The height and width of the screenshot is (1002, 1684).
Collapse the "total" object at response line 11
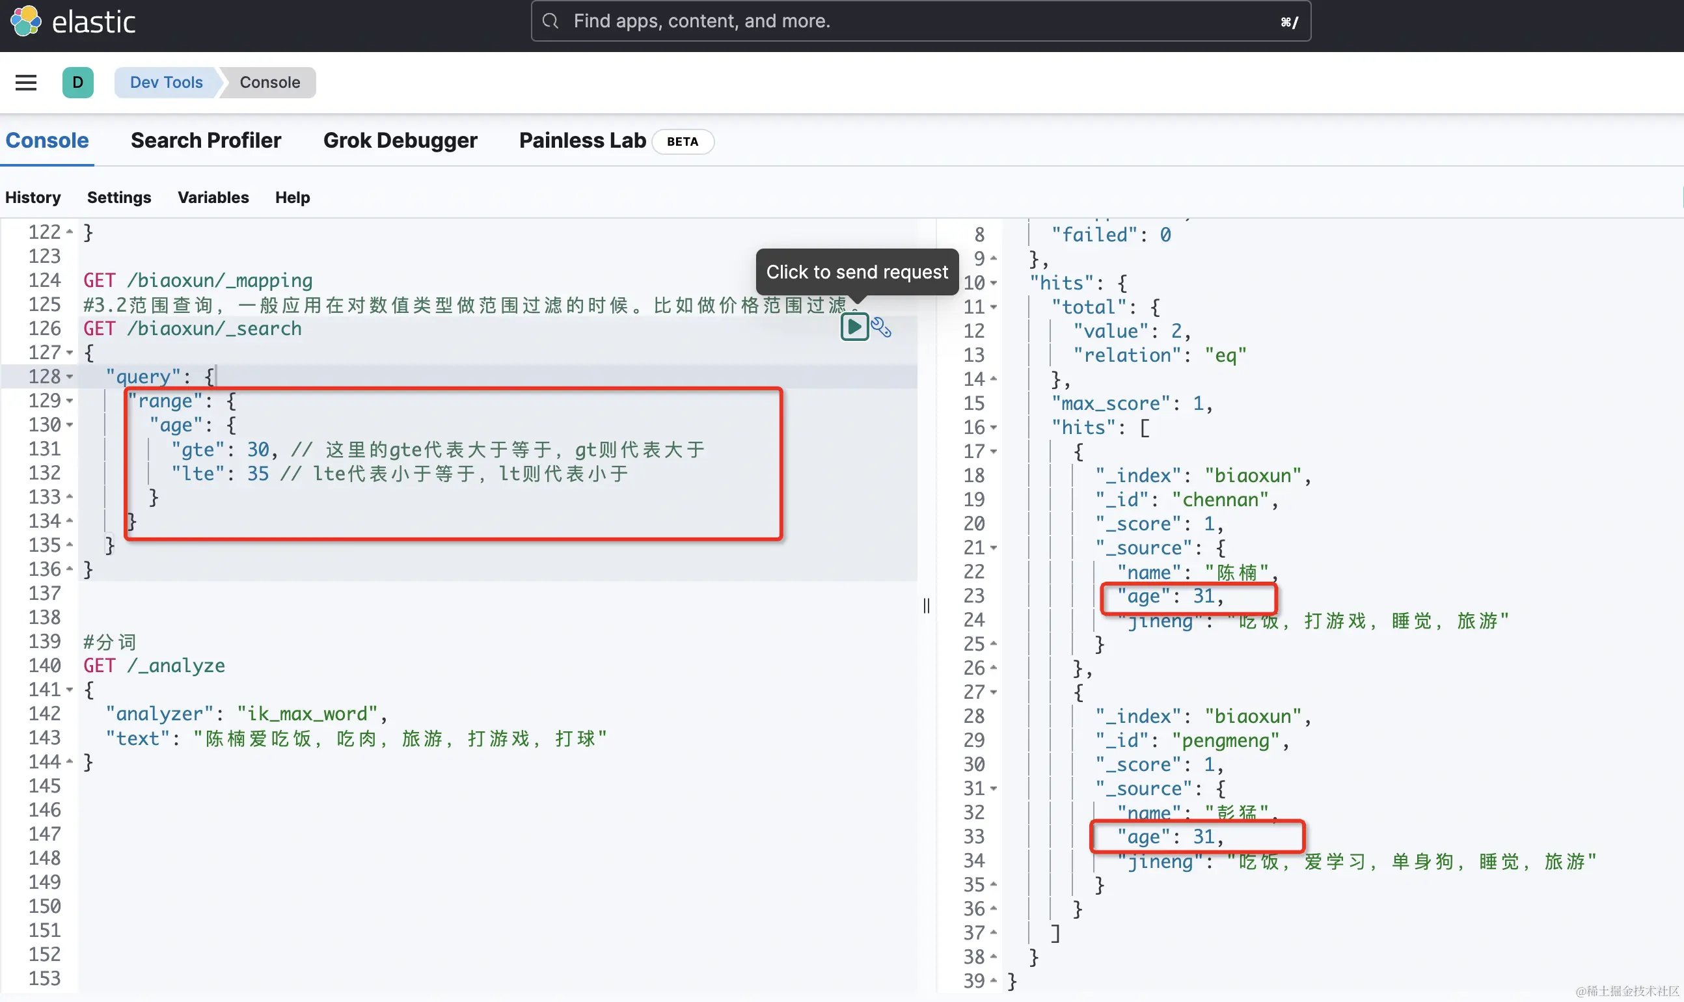coord(993,307)
